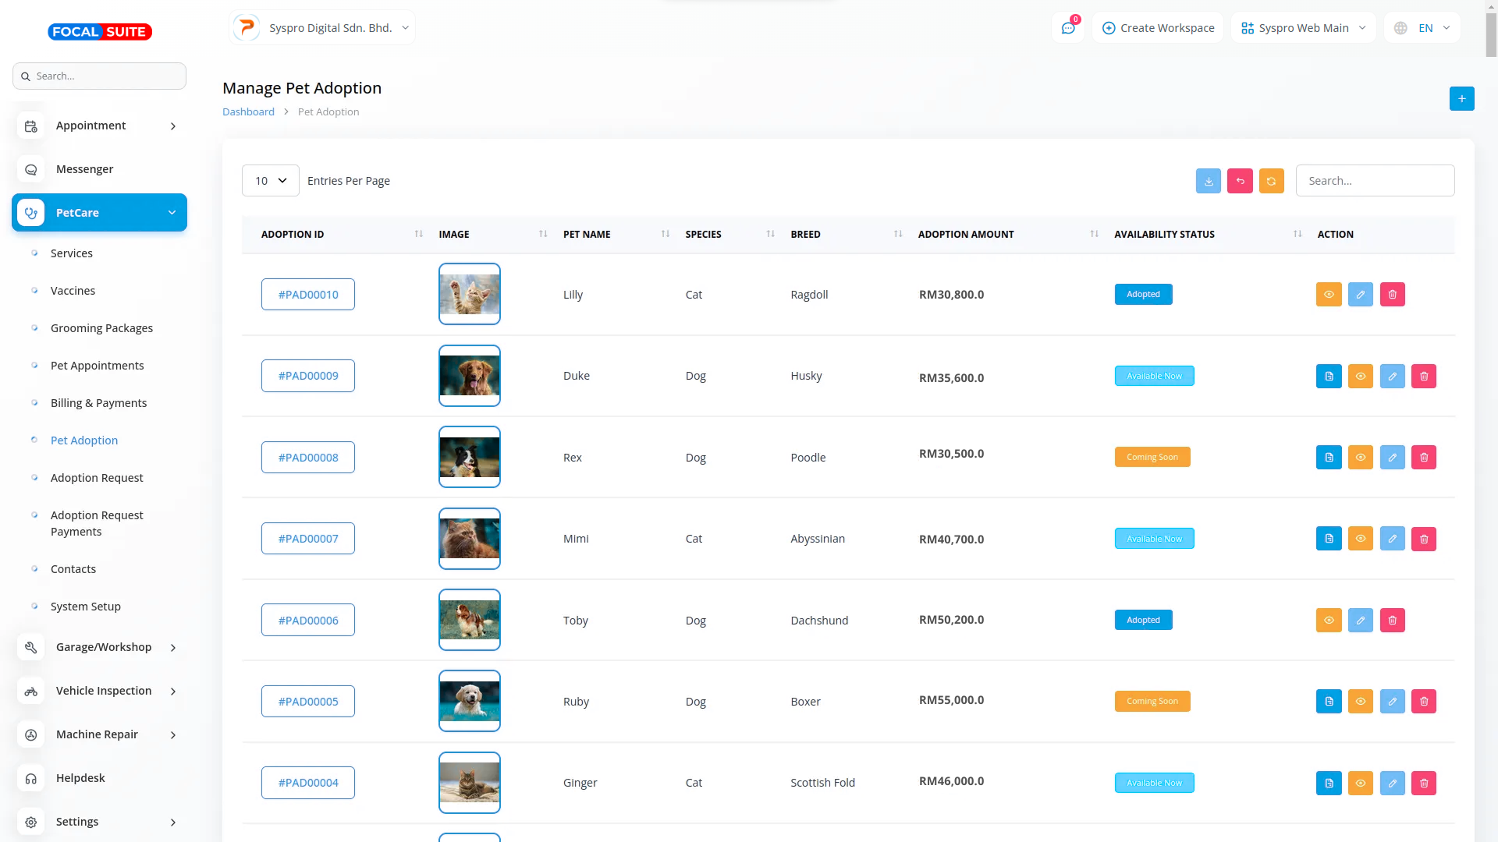Click the #PAD00009 adoption ID button
Image resolution: width=1498 pixels, height=842 pixels.
pyautogui.click(x=308, y=376)
